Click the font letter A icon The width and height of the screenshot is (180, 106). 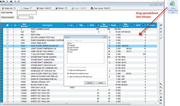(x=161, y=97)
